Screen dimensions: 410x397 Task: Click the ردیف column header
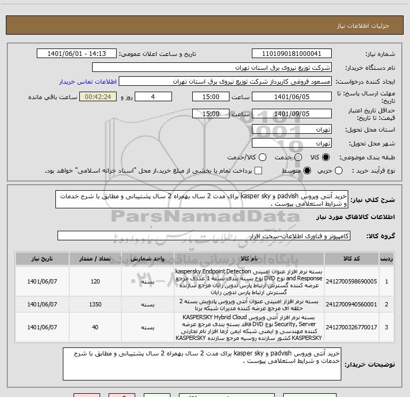click(x=387, y=259)
